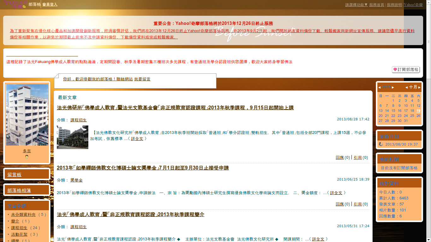This screenshot has width=431, height=242.
Task: Click the 2013 year label in calendar
Action: (386, 87)
